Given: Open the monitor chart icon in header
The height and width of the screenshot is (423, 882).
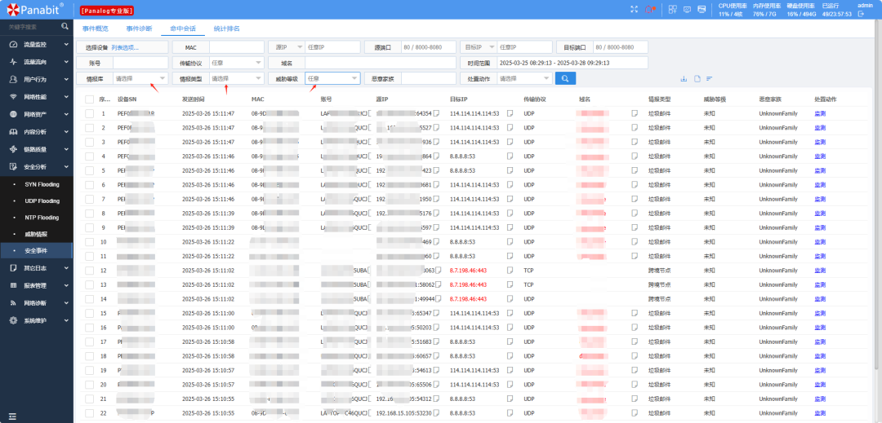Looking at the screenshot, I should (x=687, y=9).
